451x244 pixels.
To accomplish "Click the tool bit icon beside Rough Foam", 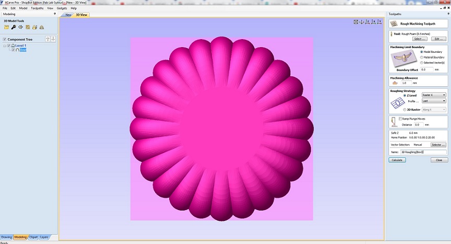I will [391, 34].
